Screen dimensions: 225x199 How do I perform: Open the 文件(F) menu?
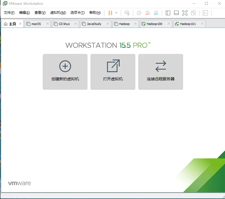click(9, 13)
